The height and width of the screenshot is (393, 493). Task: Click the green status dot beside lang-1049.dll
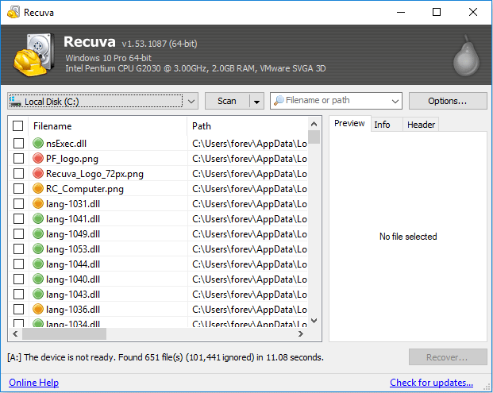[x=38, y=233]
